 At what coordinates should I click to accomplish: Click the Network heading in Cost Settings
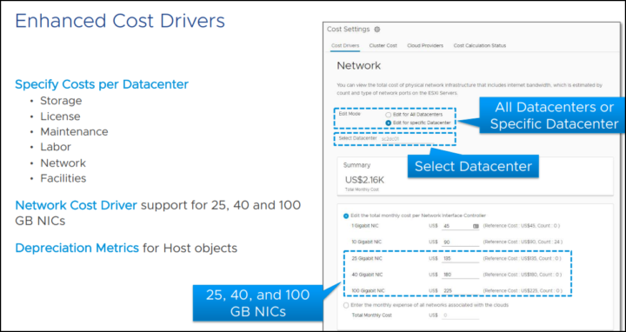pos(358,66)
